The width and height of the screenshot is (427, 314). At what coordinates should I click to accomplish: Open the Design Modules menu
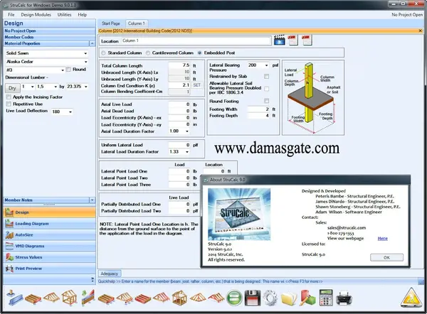point(36,15)
